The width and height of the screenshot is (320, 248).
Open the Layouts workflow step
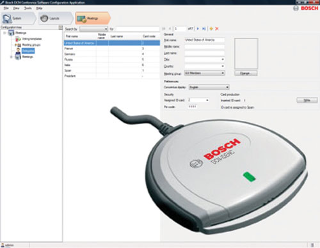pyautogui.click(x=55, y=19)
